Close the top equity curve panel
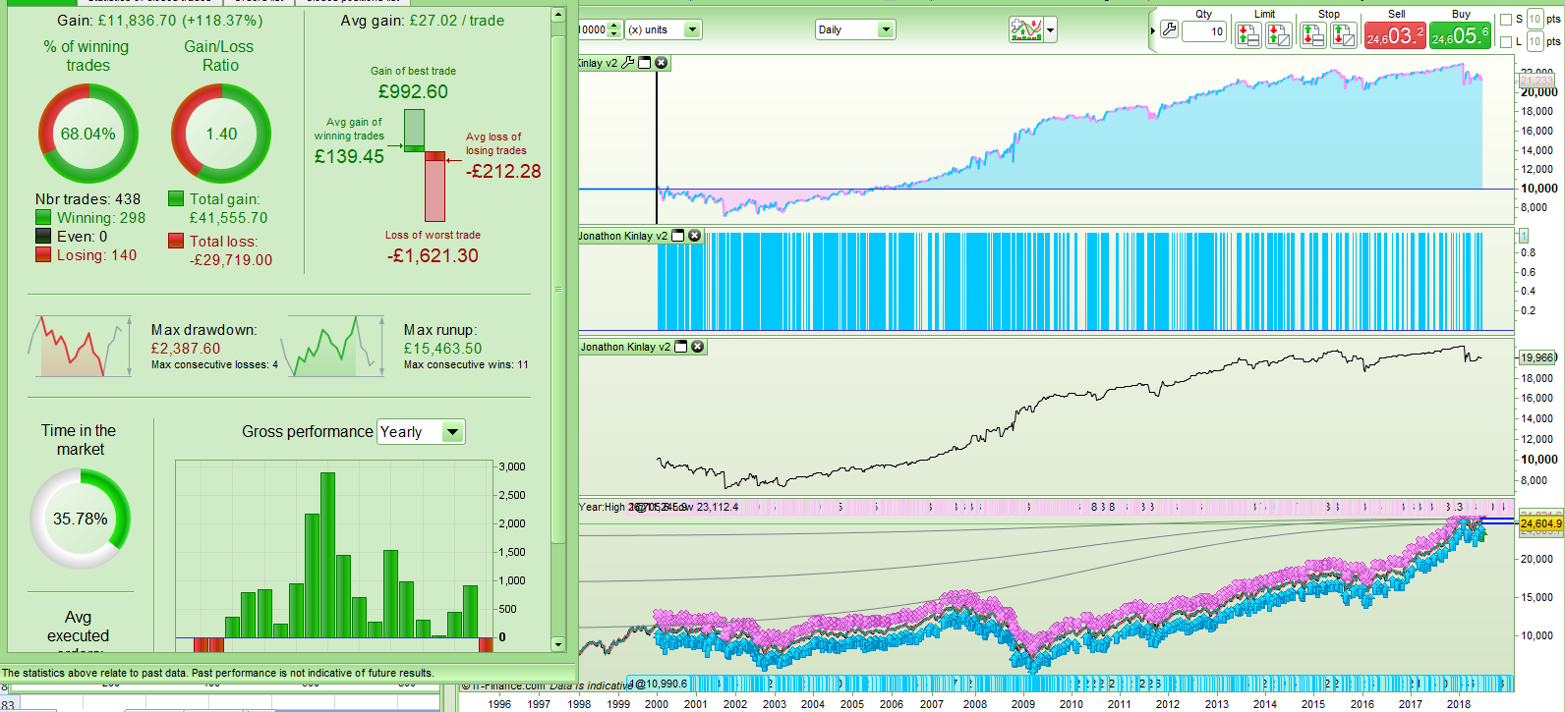Screen dimensions: 1565x712 tap(662, 63)
